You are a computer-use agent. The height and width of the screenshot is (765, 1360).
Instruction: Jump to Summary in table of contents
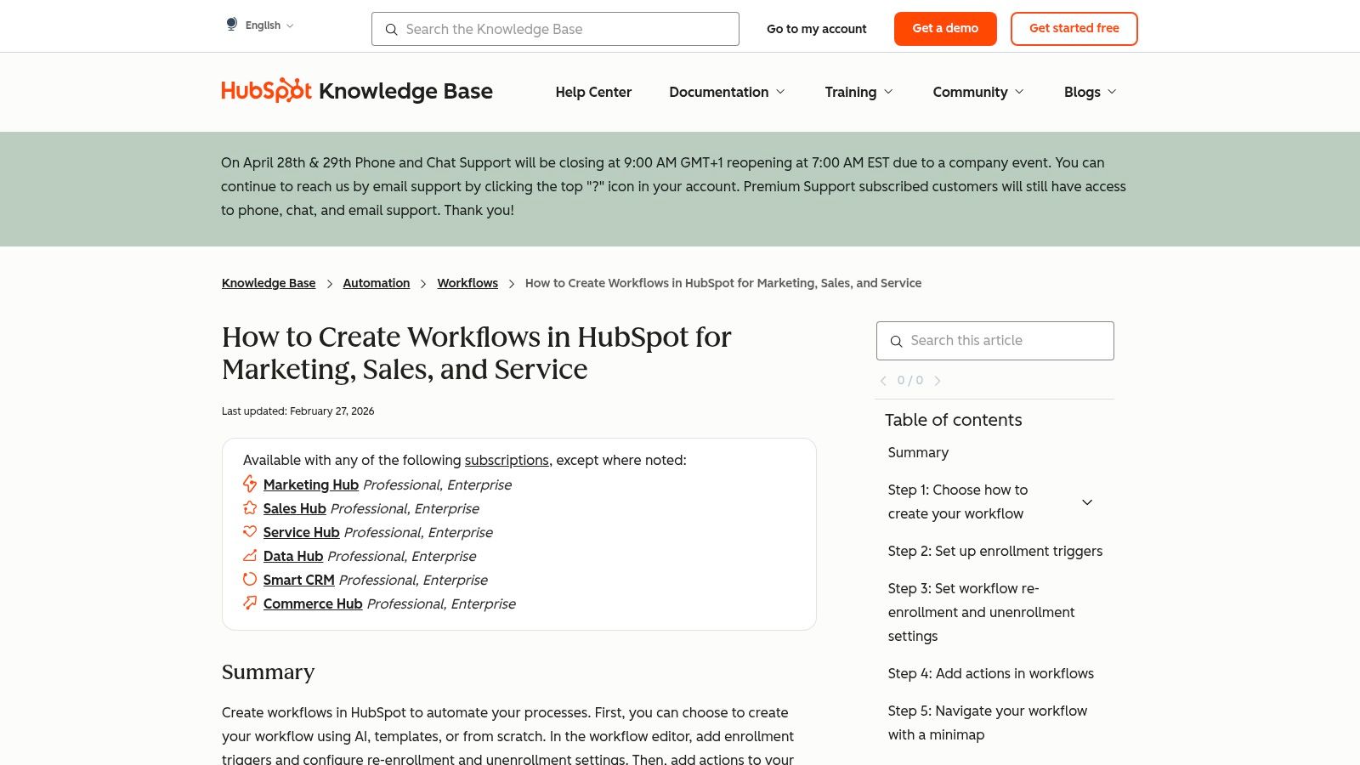(x=918, y=452)
